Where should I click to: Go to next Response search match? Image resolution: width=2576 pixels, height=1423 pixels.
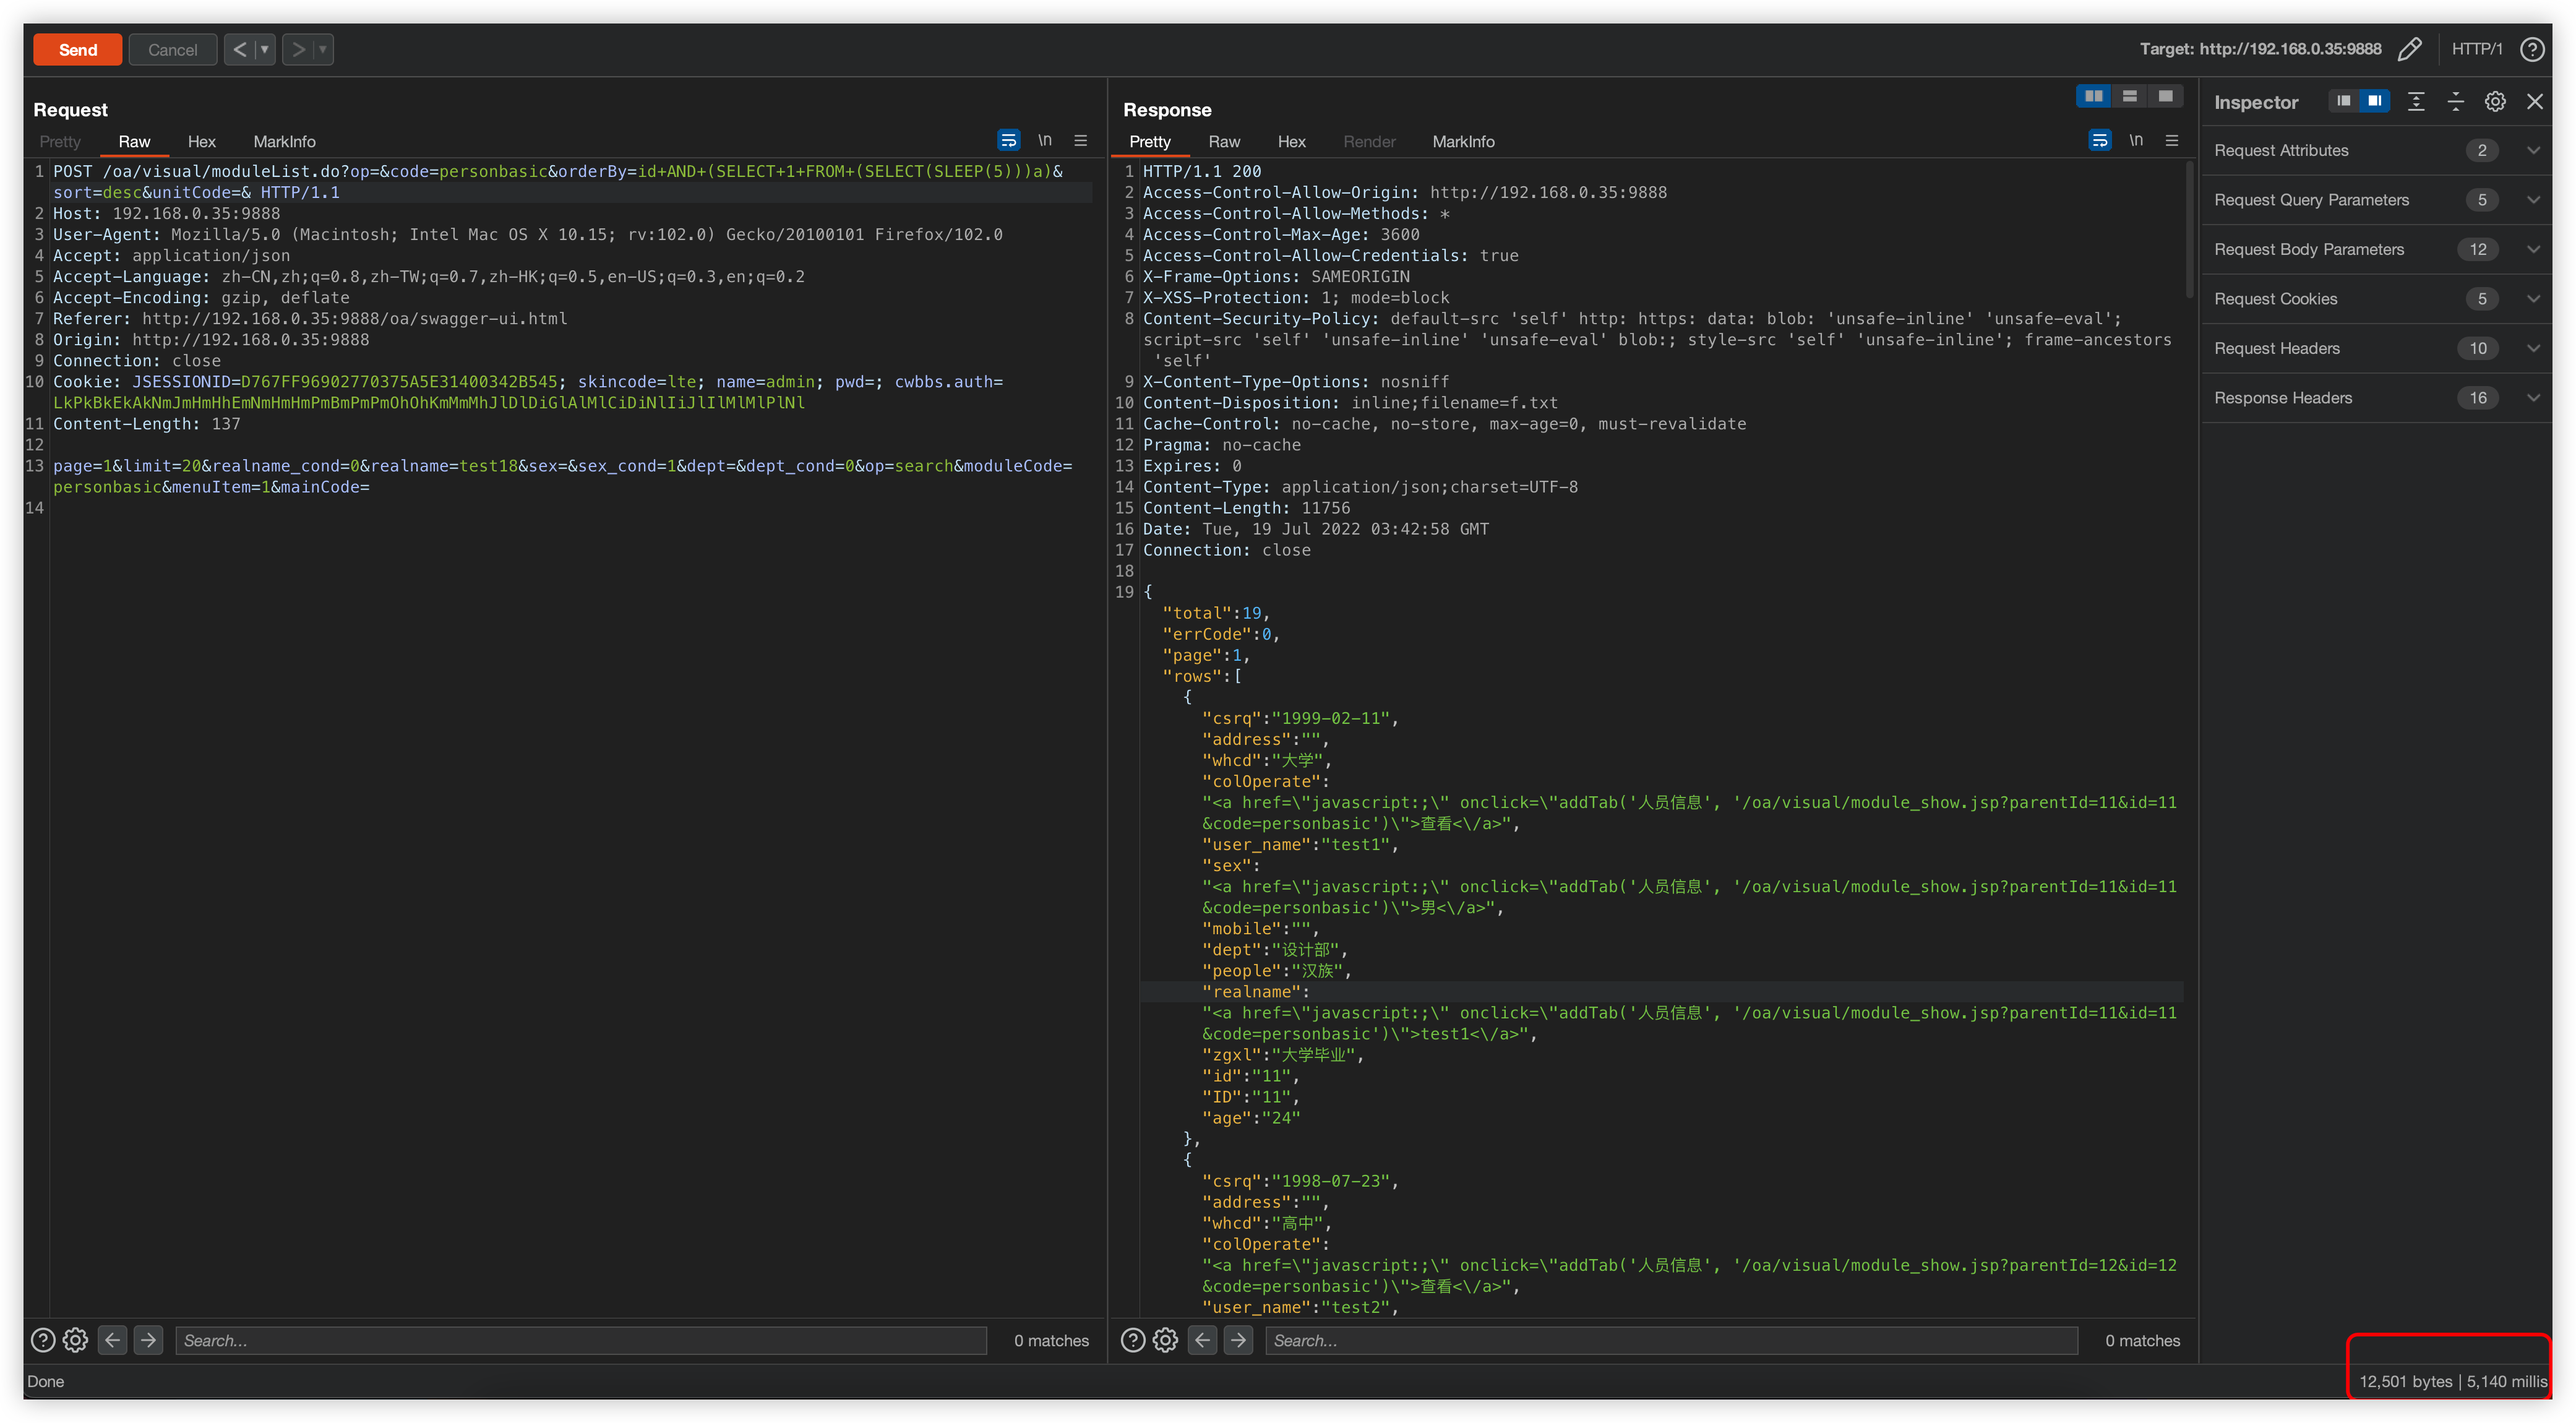point(1238,1340)
